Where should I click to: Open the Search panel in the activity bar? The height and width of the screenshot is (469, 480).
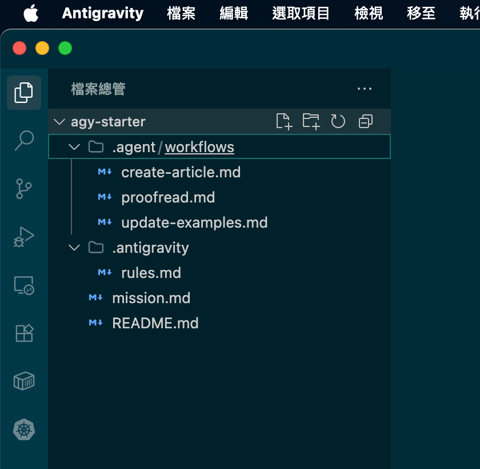pyautogui.click(x=23, y=140)
